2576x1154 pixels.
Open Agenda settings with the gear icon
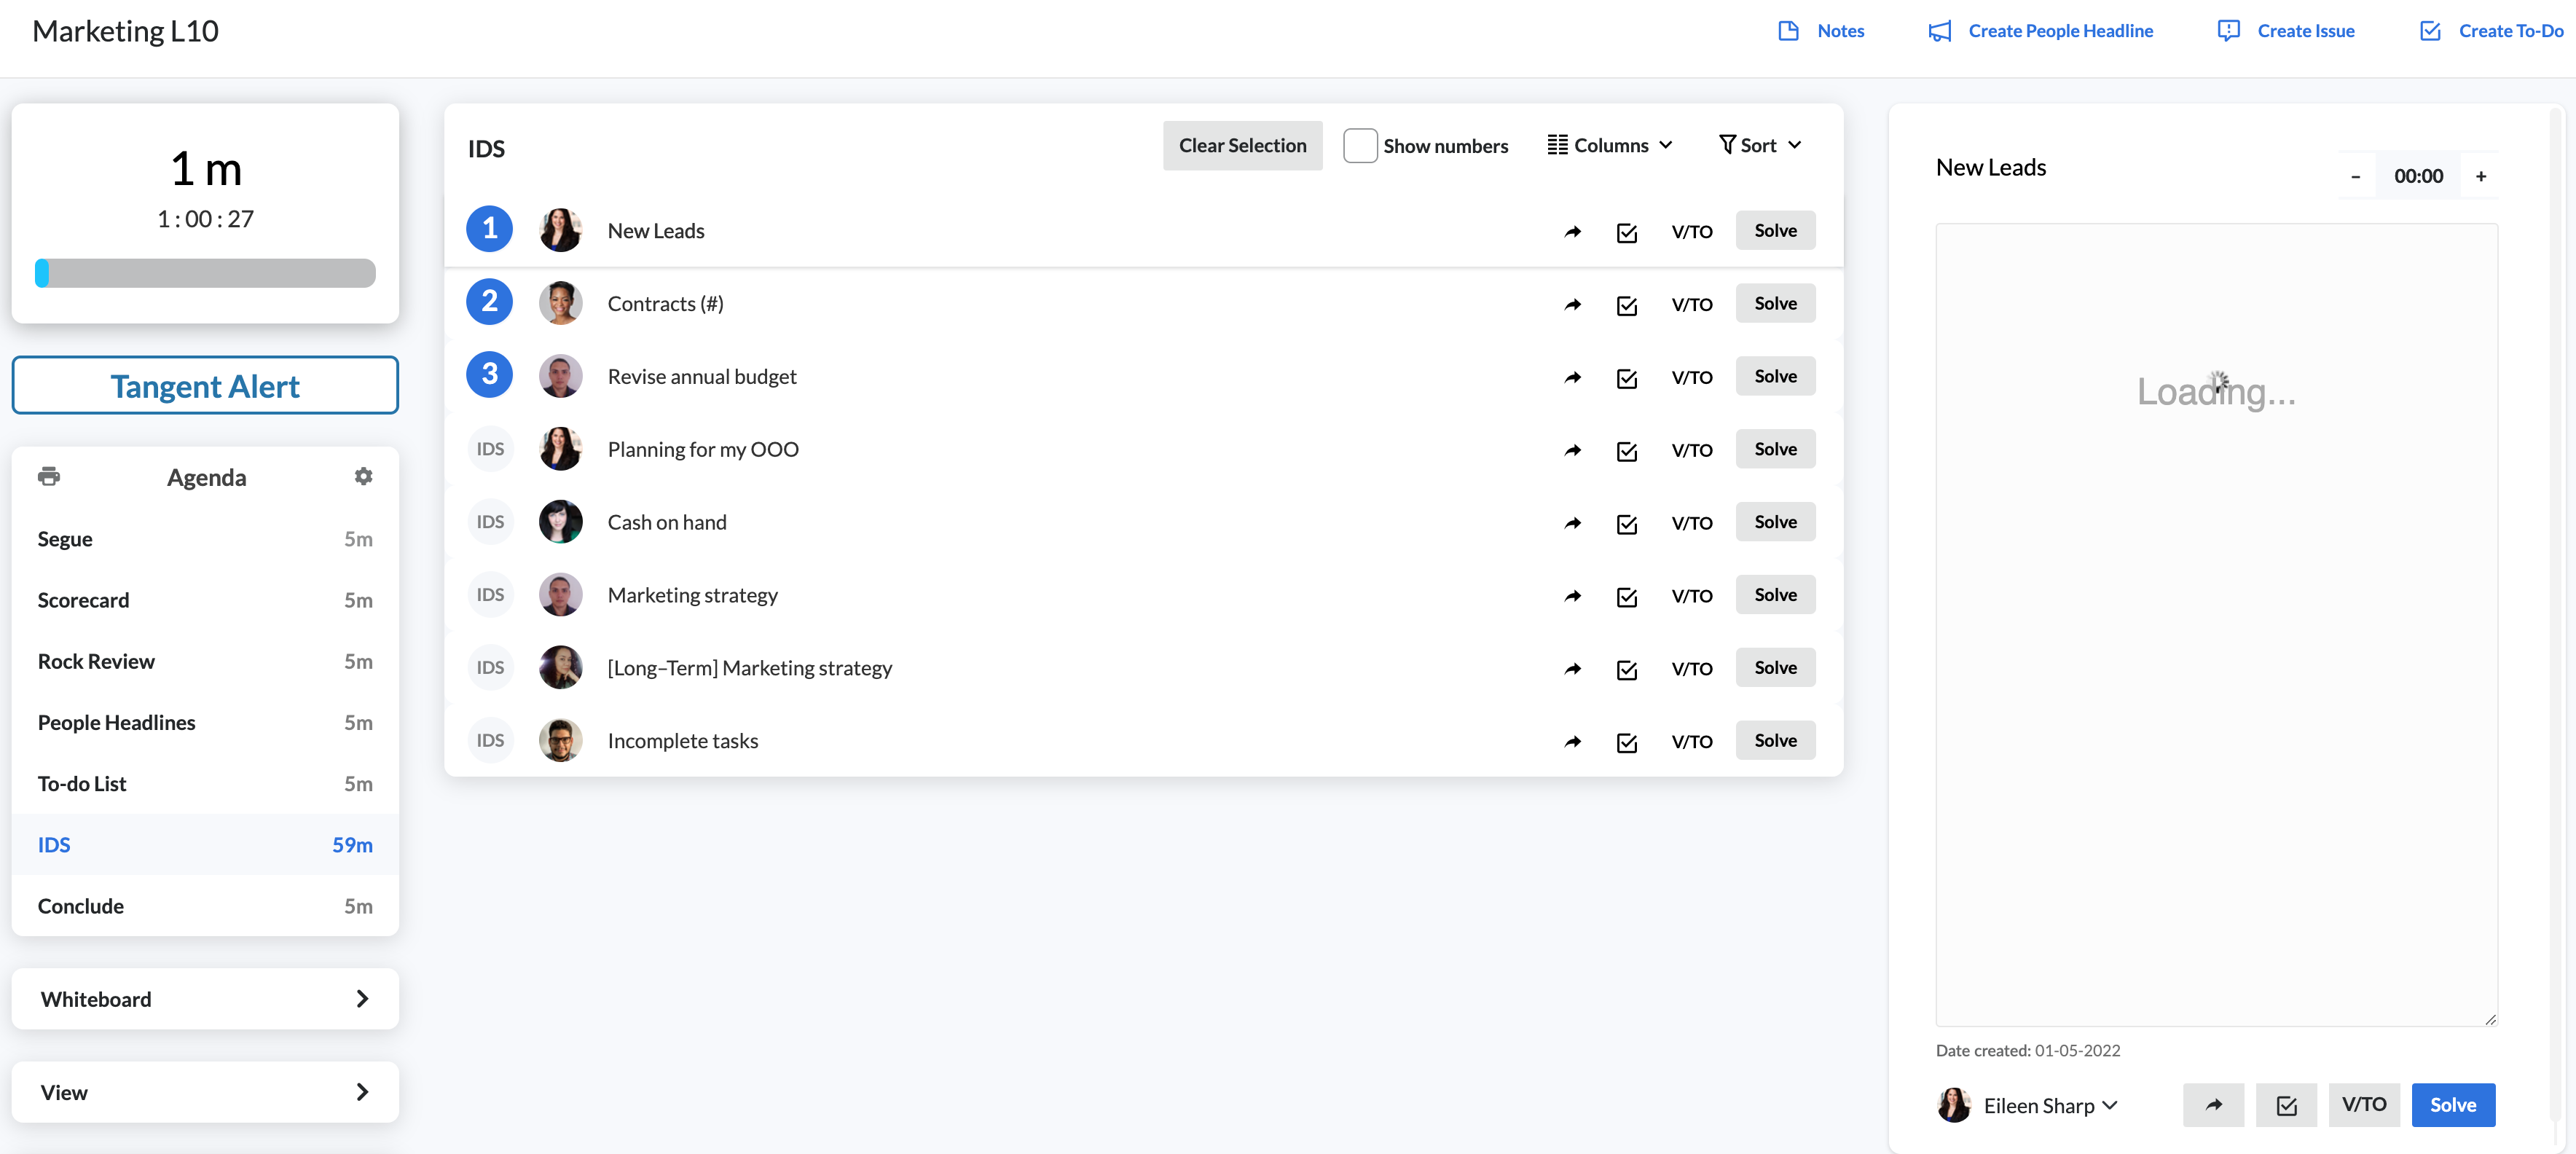pos(363,476)
